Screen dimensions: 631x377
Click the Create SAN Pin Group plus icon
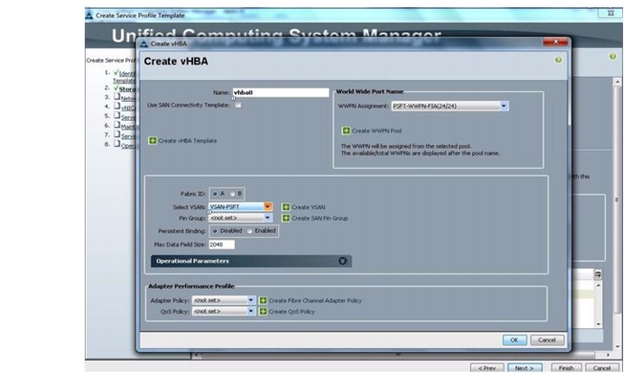click(286, 218)
